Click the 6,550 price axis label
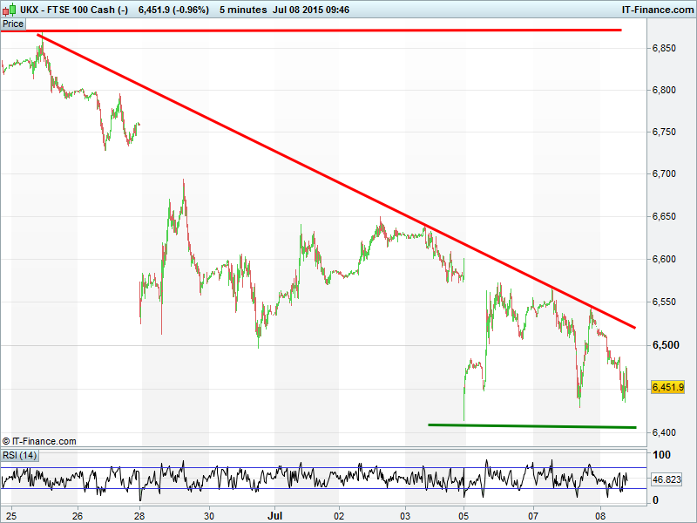This screenshot has height=523, width=697. pyautogui.click(x=664, y=302)
